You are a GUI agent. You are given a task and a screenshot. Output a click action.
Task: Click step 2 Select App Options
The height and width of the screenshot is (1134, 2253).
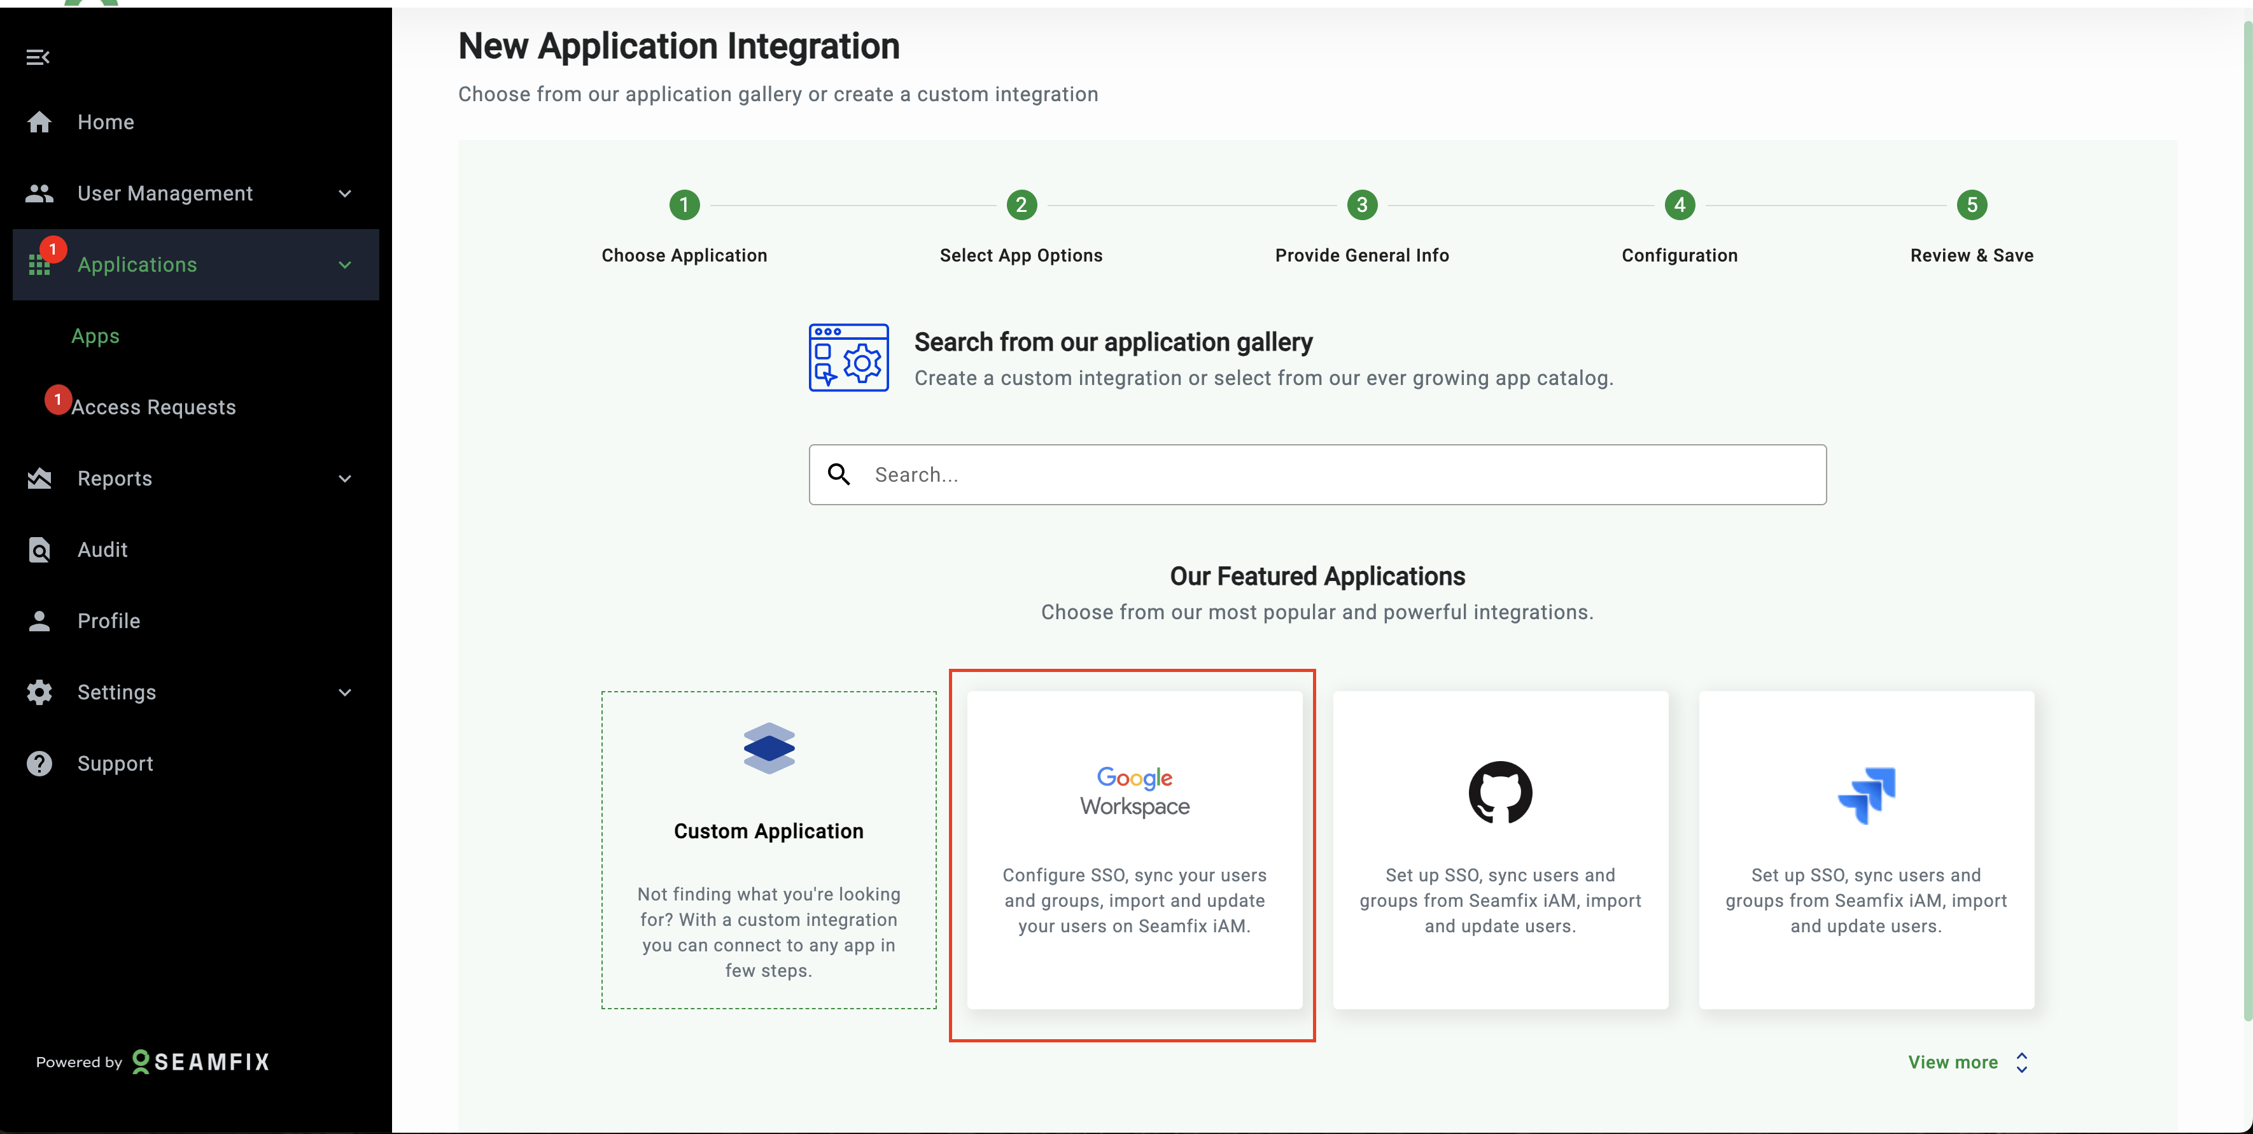pyautogui.click(x=1021, y=206)
